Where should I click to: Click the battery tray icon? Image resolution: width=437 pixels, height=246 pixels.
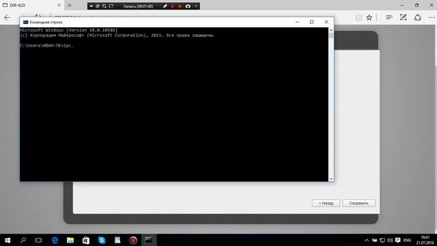[375, 240]
